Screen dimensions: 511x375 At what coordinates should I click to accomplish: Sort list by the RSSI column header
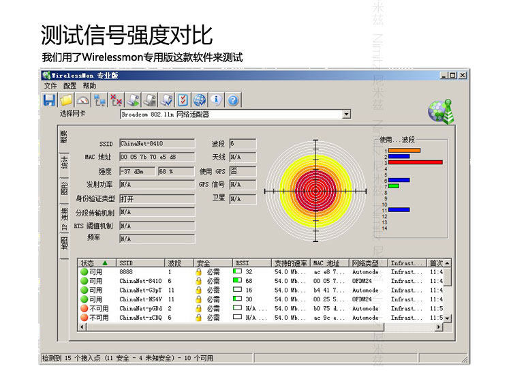[x=252, y=262]
